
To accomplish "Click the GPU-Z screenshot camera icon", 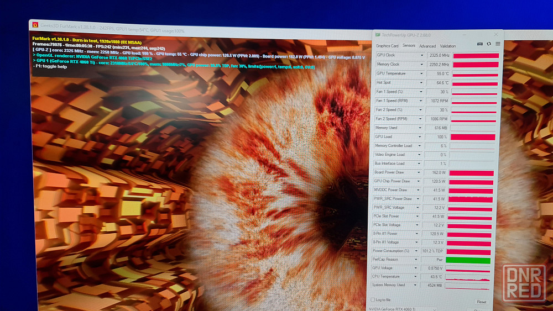I will click(x=480, y=44).
